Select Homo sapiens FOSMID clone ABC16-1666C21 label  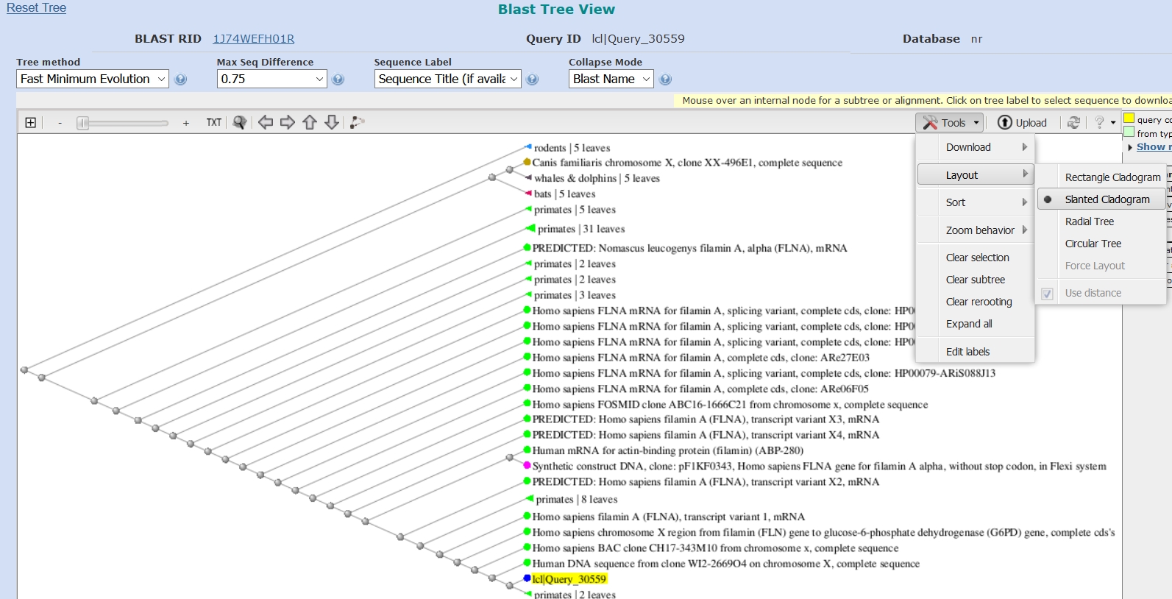[730, 405]
